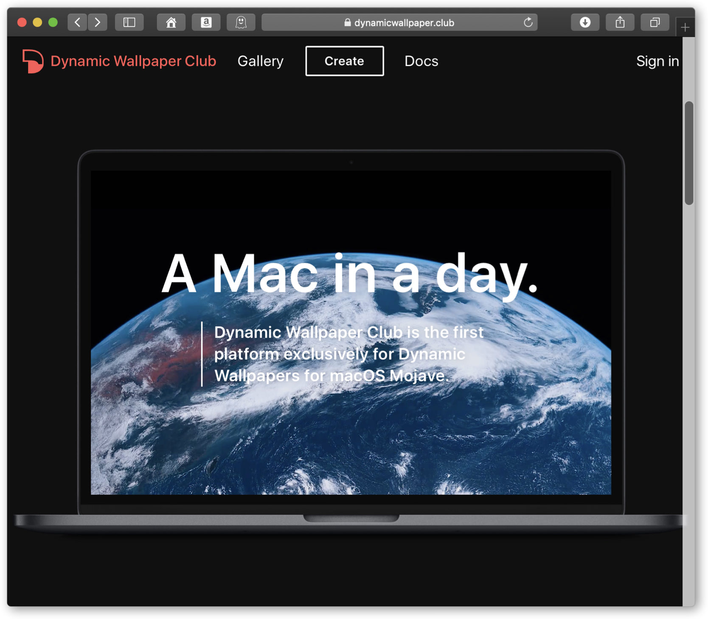The image size is (708, 619).
Task: Show all tabs overview
Action: tap(655, 22)
